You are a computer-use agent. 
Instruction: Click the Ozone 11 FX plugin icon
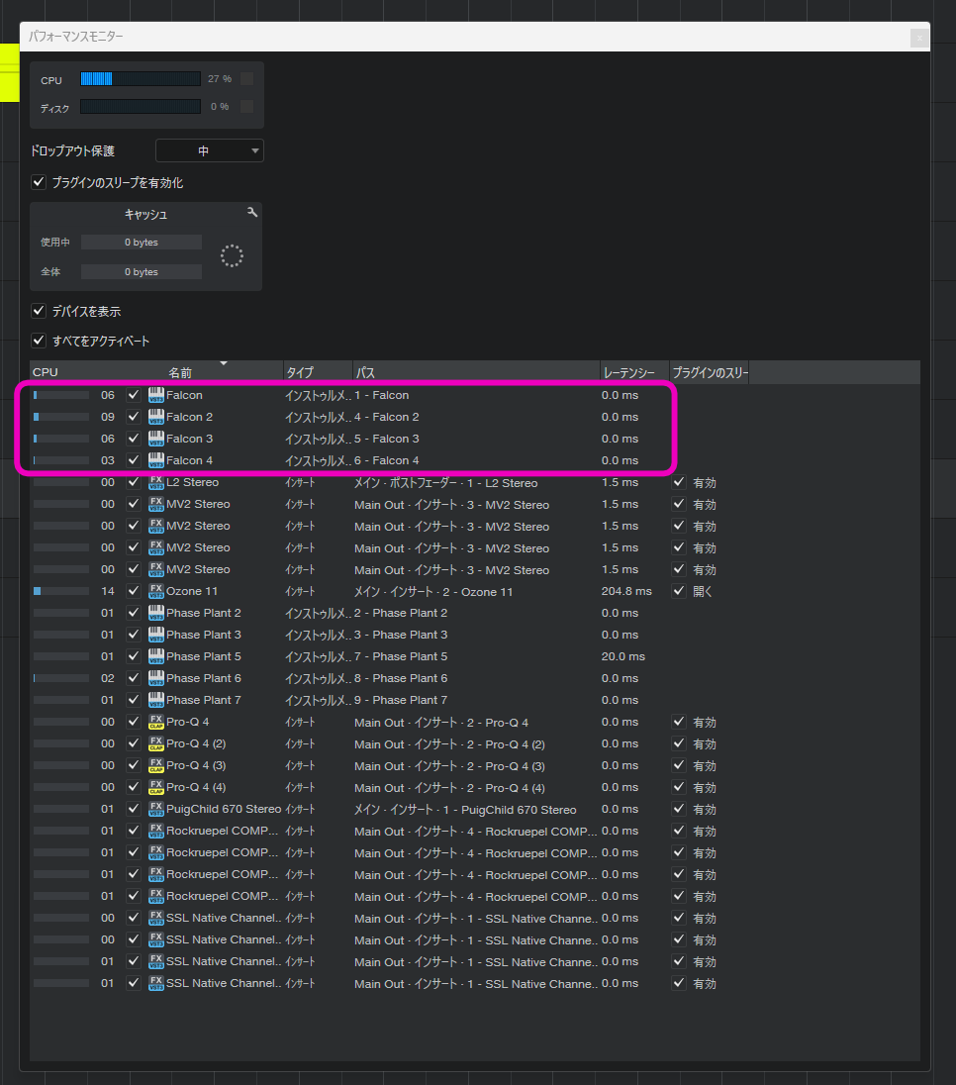click(155, 591)
